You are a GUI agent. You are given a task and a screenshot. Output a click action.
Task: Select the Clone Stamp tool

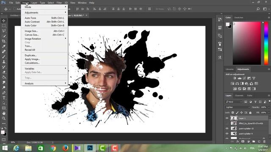pos(4,62)
